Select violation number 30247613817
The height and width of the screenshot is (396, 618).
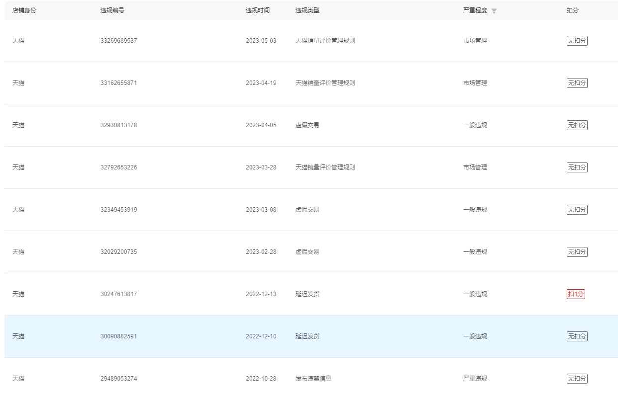point(118,294)
